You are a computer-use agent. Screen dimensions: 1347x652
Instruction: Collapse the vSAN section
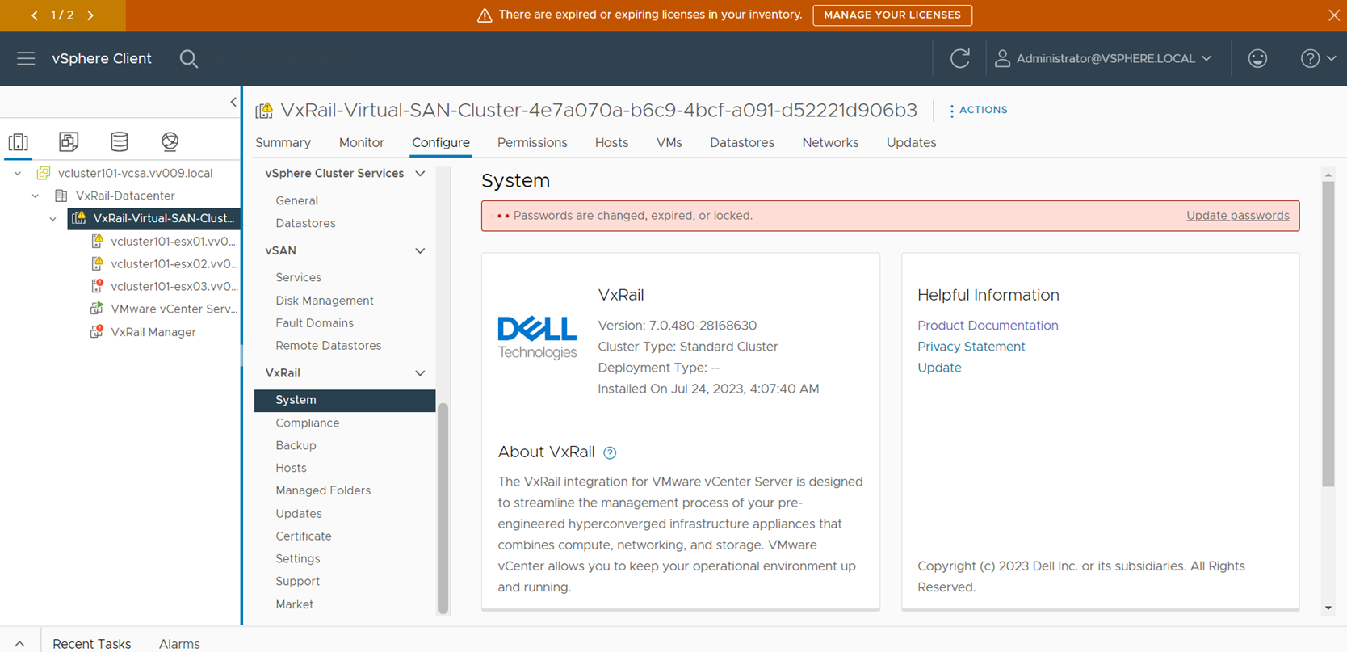coord(420,250)
